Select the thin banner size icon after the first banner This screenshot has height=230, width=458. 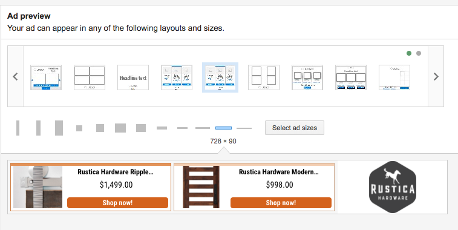click(182, 128)
